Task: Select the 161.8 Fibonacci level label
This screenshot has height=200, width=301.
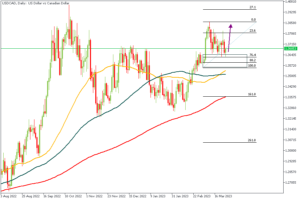Action: [252, 95]
